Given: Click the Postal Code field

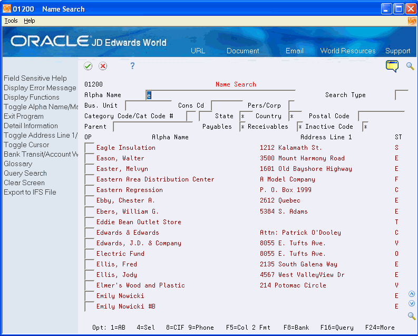Looking at the screenshot, I should [382, 116].
